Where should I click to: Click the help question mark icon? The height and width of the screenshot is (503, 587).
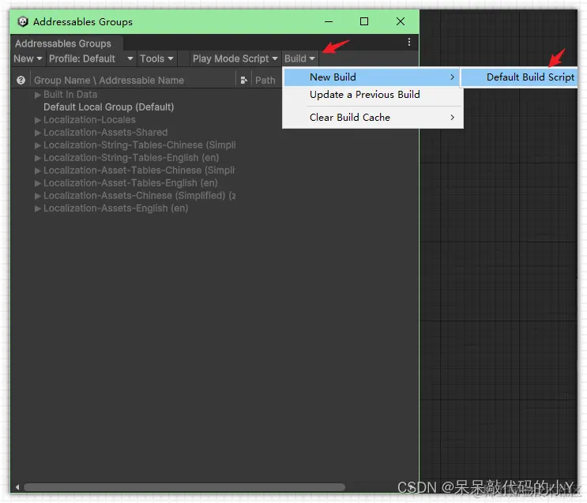[x=21, y=80]
